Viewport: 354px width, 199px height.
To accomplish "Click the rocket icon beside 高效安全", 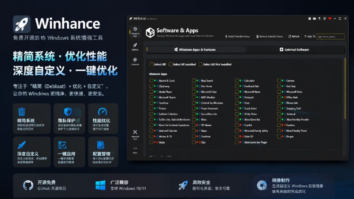I will (183, 185).
